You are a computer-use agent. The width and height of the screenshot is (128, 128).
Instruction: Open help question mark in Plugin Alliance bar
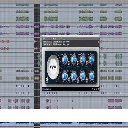point(98,89)
